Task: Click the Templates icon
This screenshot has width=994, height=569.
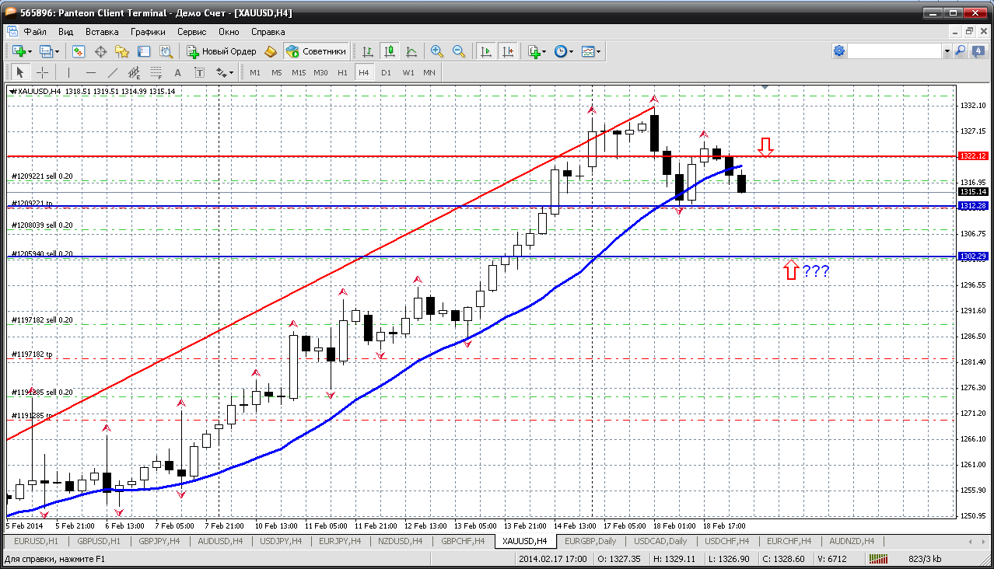Action: (x=588, y=51)
